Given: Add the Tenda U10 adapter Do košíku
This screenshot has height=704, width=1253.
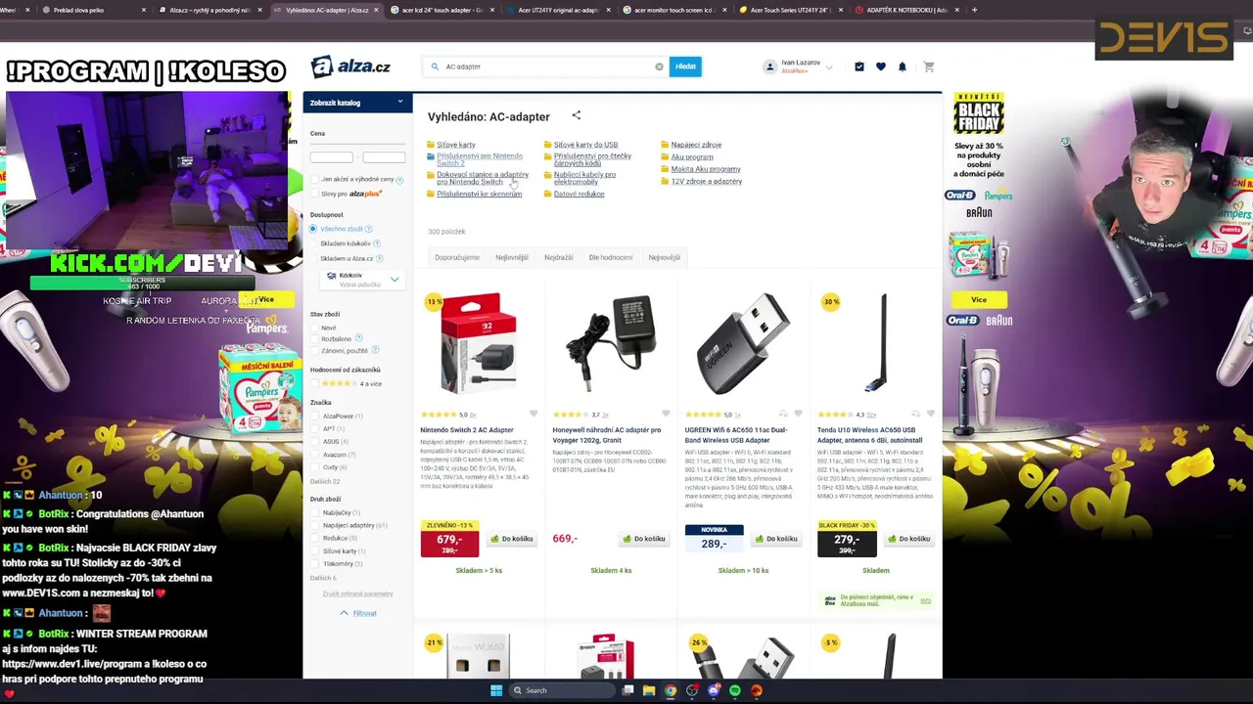Looking at the screenshot, I should tap(908, 539).
